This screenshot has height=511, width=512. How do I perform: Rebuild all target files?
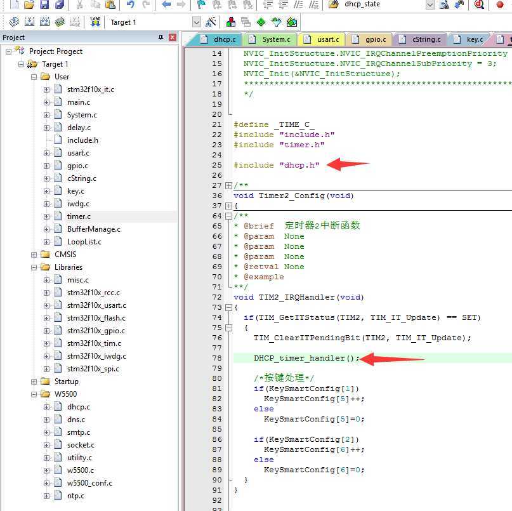click(45, 22)
